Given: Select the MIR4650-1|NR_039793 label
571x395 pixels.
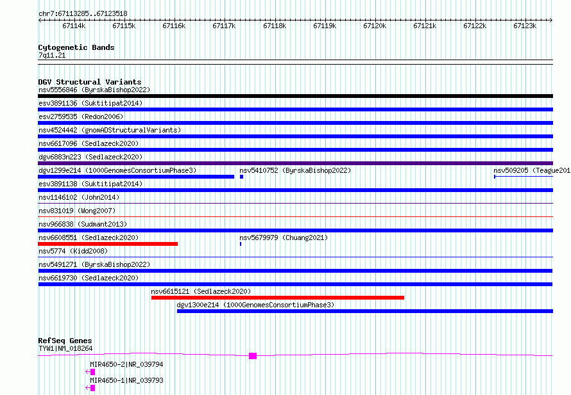Looking at the screenshot, I should (126, 380).
